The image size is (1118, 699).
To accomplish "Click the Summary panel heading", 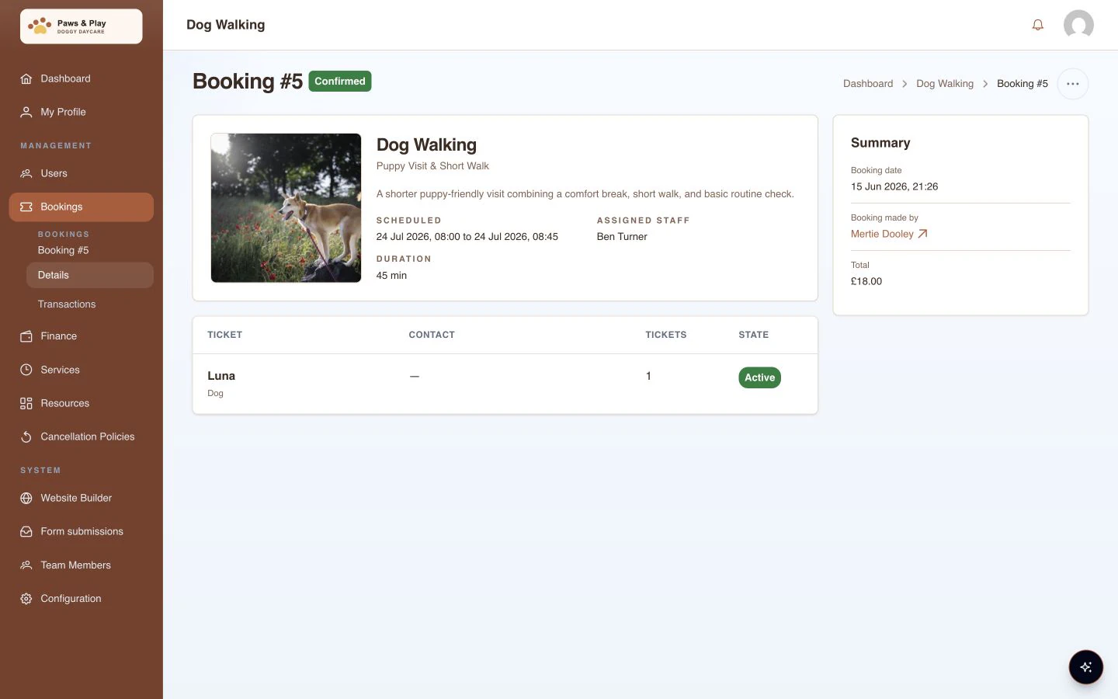I will coord(880,143).
